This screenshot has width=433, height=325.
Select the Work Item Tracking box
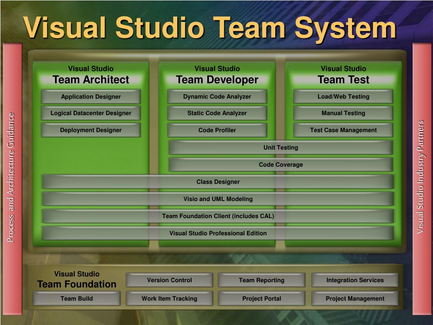[169, 298]
